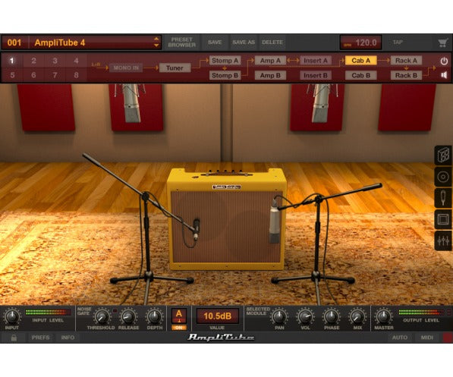Open the Tuner module
Image resolution: width=453 pixels, height=377 pixels.
click(x=175, y=68)
